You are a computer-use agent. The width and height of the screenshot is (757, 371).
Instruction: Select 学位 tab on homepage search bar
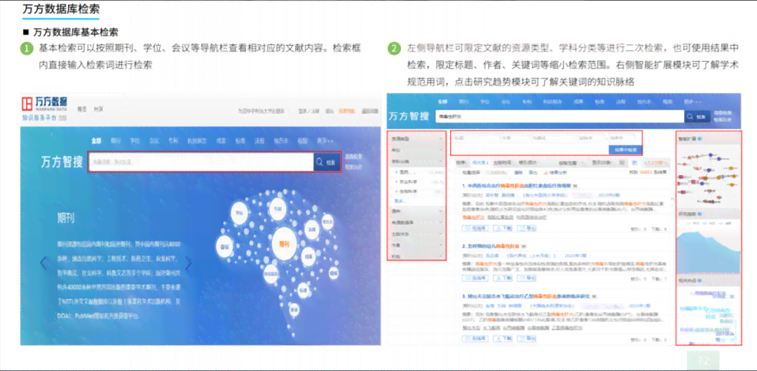tap(134, 141)
